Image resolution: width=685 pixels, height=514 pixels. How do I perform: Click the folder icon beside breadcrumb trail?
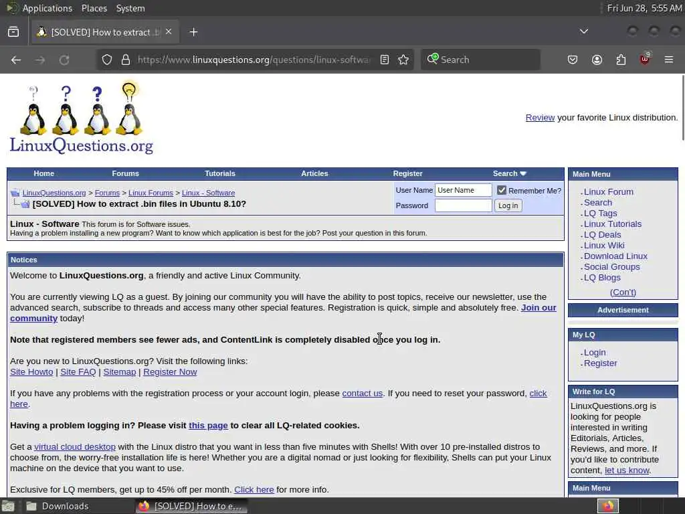tap(15, 193)
